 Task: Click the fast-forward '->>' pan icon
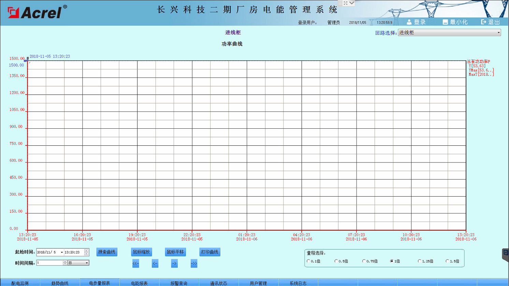tap(194, 263)
